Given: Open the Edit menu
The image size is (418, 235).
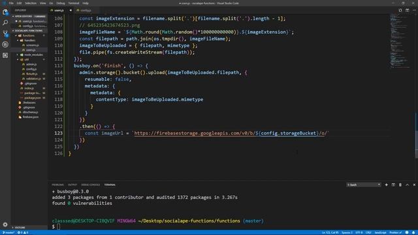Looking at the screenshot, I should (19, 3).
